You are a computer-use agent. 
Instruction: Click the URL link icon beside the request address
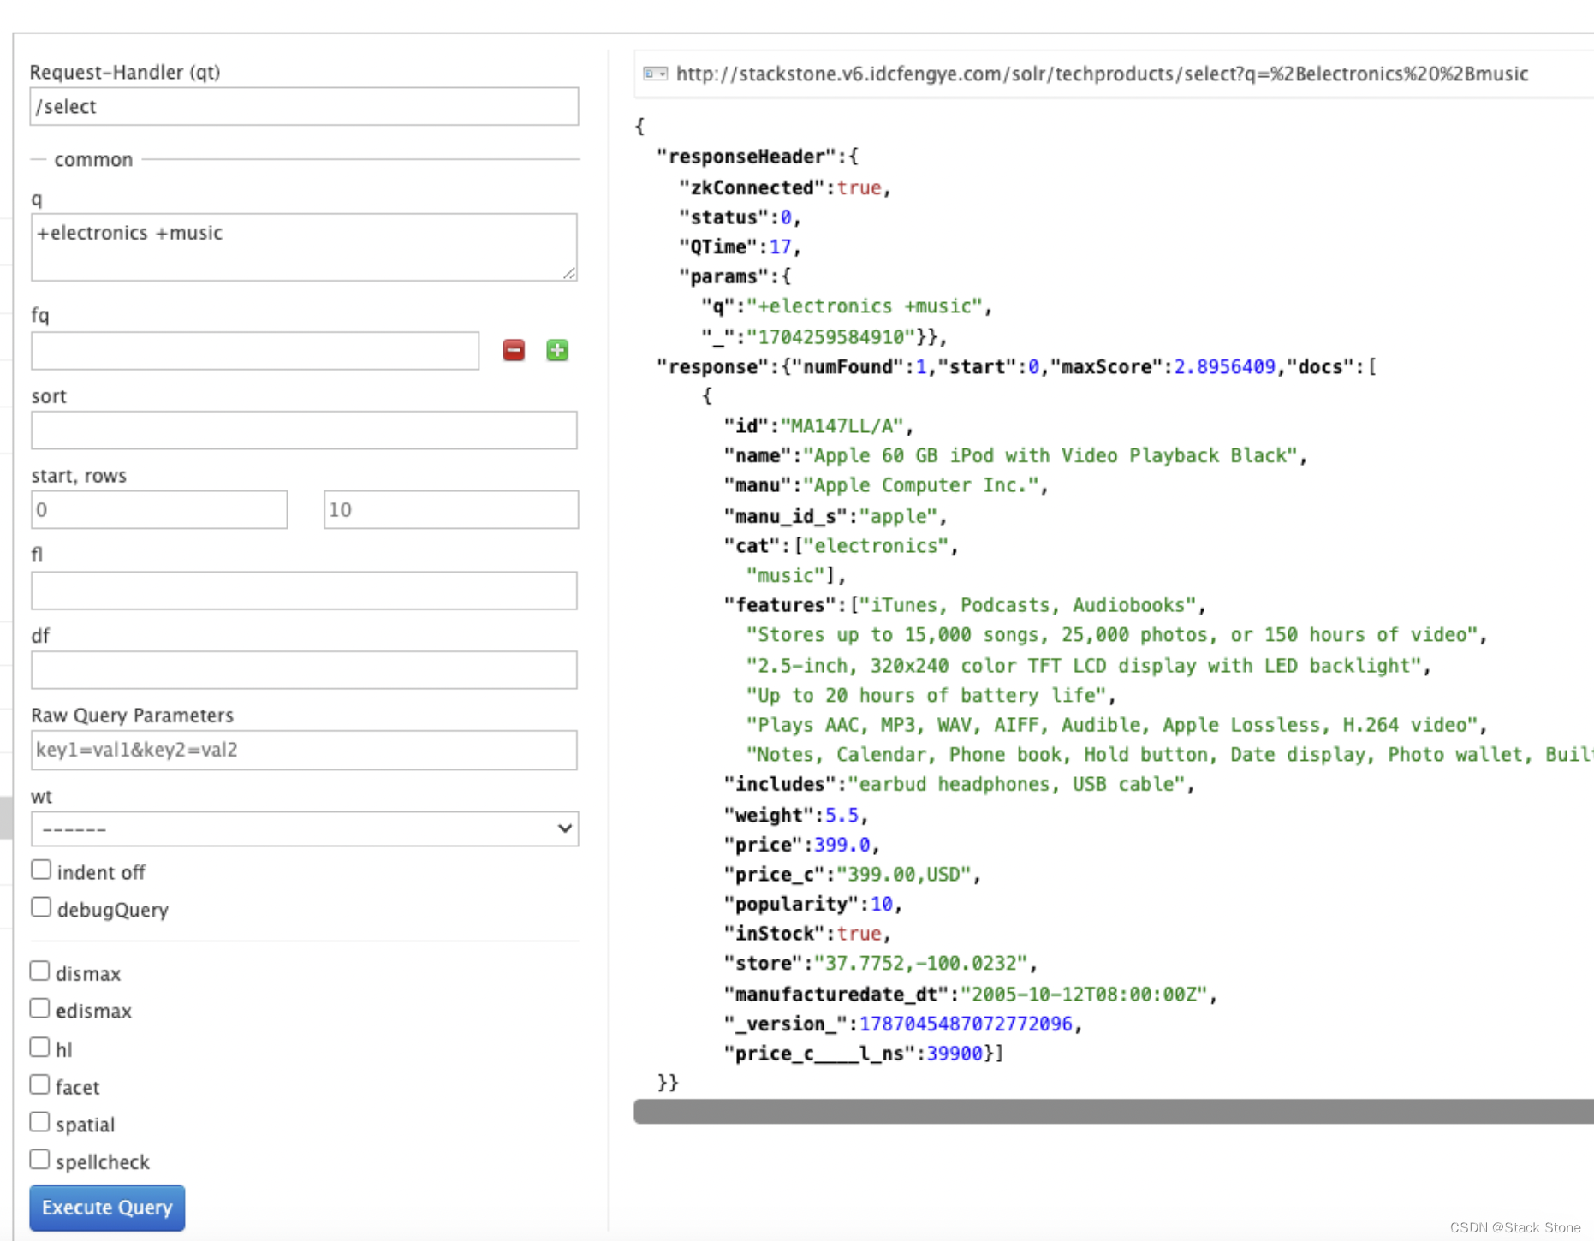tap(656, 74)
